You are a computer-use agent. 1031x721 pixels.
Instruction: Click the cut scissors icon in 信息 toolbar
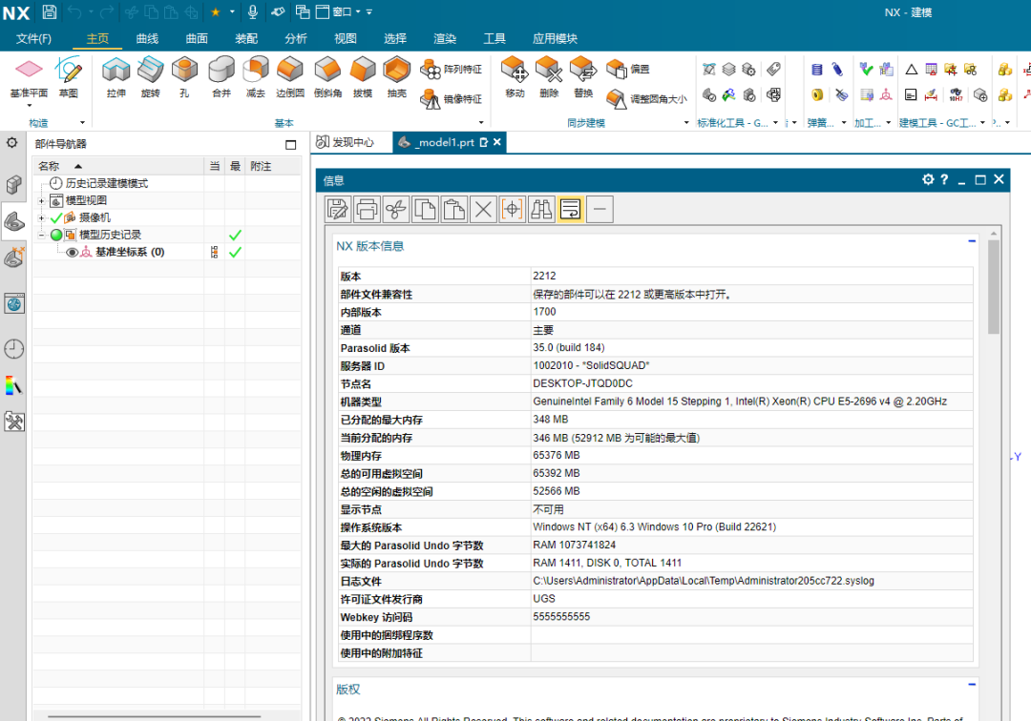pos(396,210)
